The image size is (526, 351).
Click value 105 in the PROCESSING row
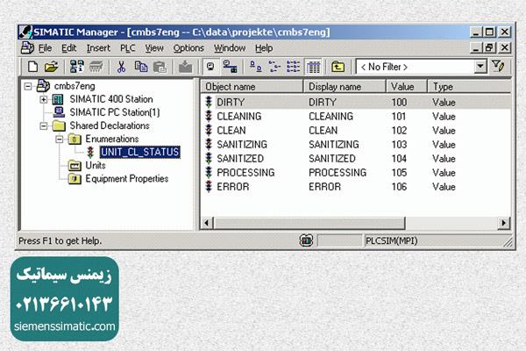(x=399, y=173)
